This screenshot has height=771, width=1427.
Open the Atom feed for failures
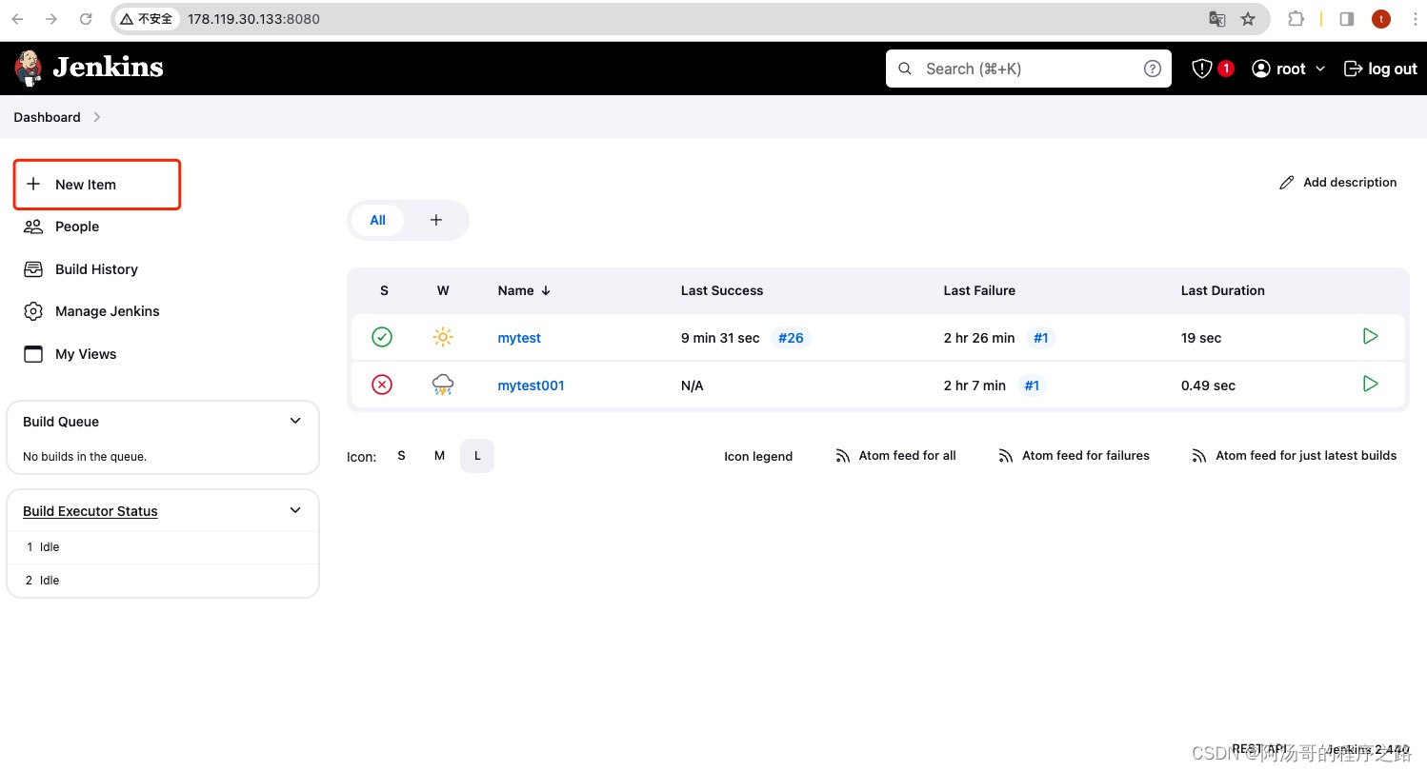pyautogui.click(x=1074, y=456)
